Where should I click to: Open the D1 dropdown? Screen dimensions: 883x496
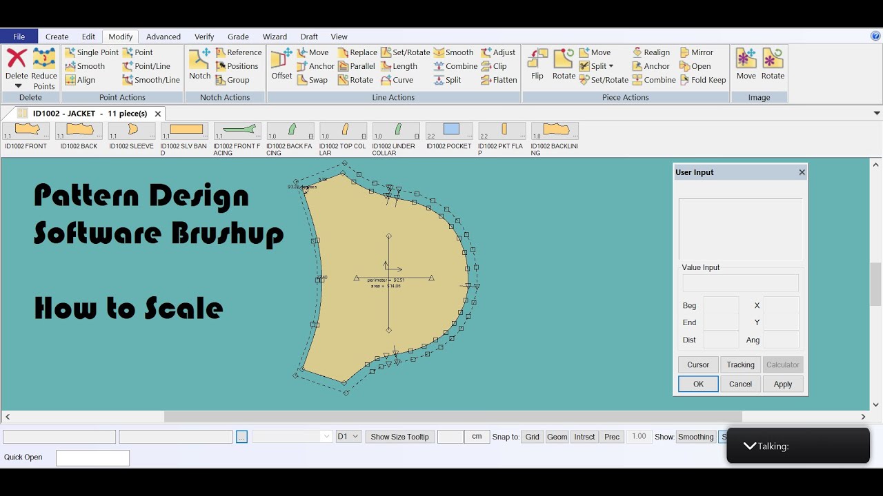348,437
